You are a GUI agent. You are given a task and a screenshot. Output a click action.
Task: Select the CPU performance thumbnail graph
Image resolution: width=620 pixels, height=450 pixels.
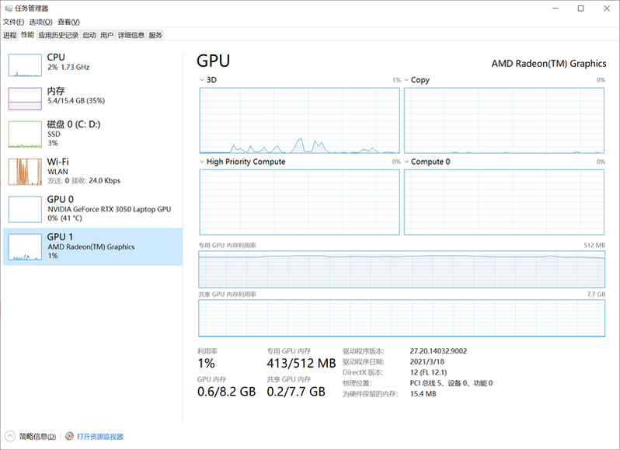tap(25, 65)
